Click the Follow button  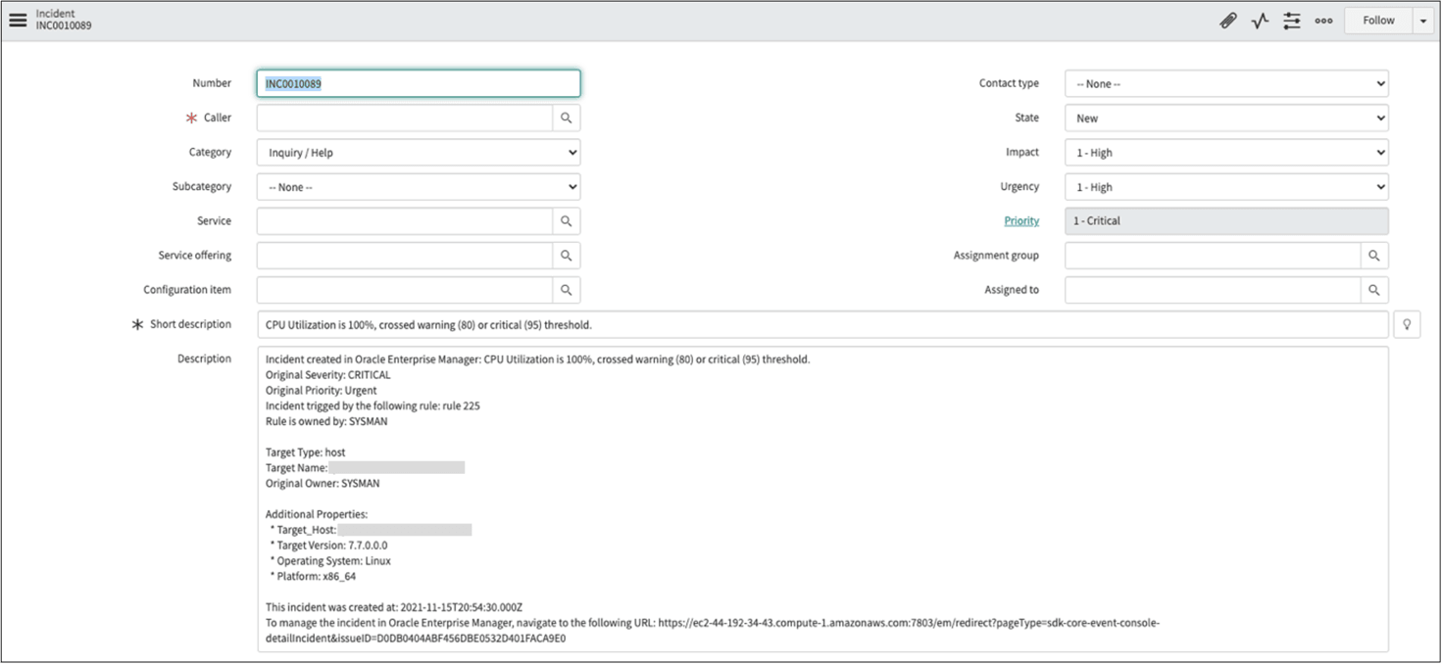click(1377, 20)
